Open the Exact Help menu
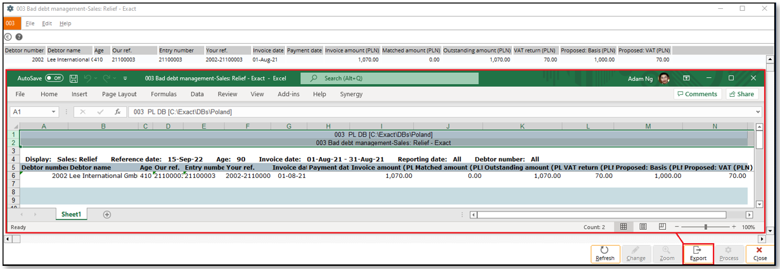The height and width of the screenshot is (269, 780). (65, 23)
